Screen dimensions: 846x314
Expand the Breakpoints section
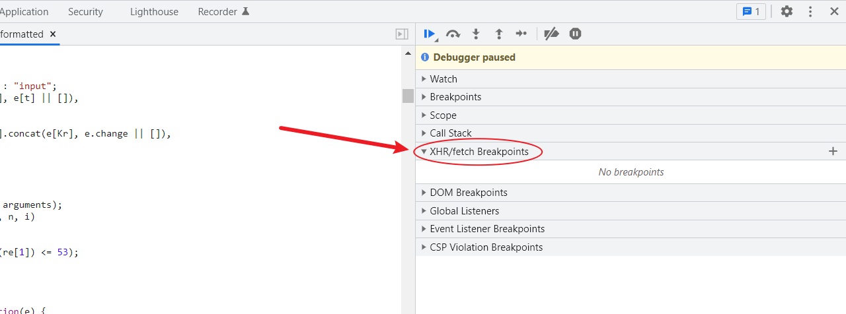click(631, 97)
